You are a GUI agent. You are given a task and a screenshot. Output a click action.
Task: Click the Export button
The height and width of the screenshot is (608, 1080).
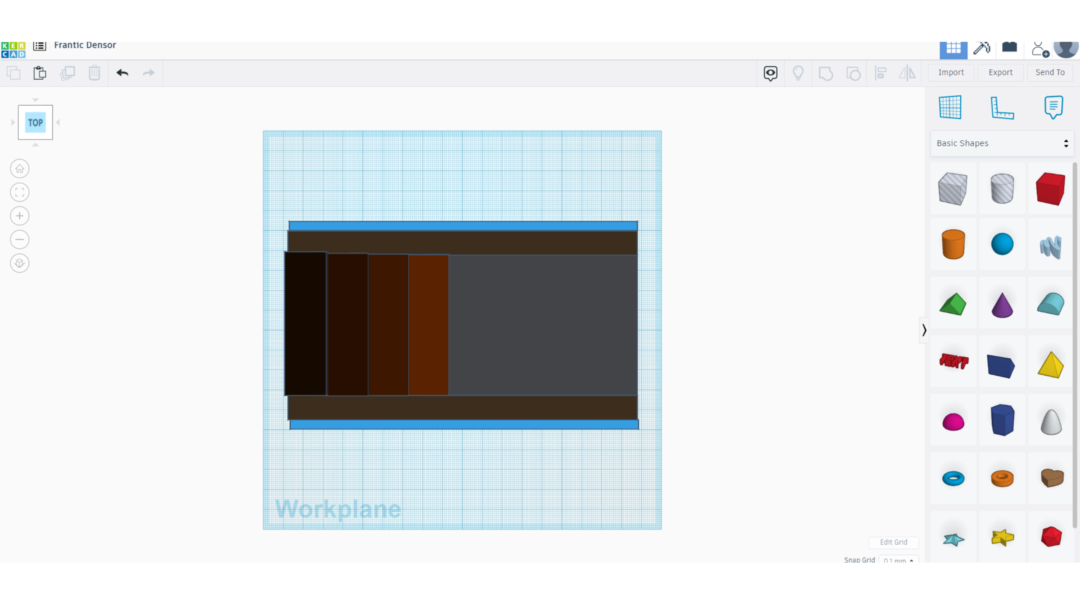point(1000,72)
